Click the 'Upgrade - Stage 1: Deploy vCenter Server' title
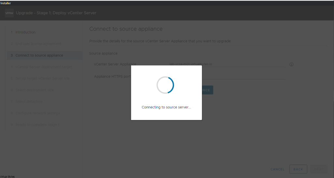The width and height of the screenshot is (334, 178). tap(56, 13)
